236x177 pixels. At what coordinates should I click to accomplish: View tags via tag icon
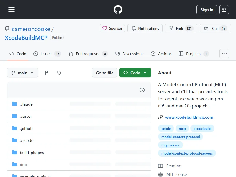pyautogui.click(x=59, y=73)
